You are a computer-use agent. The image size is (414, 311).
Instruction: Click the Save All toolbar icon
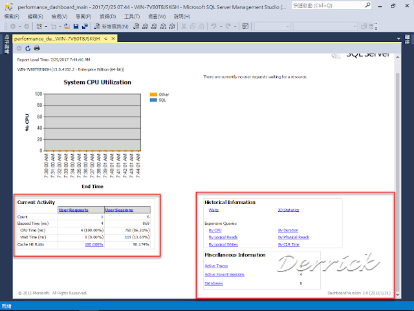click(85, 26)
